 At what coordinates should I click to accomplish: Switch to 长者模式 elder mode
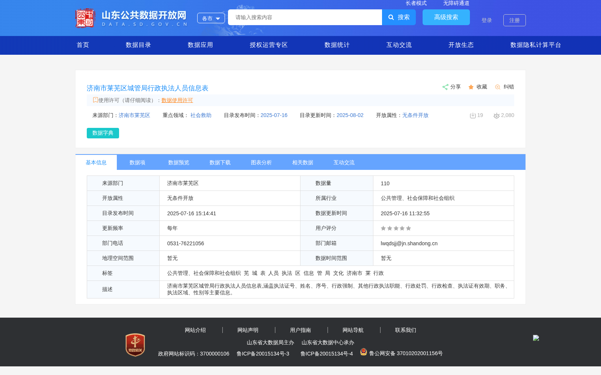pos(416,3)
